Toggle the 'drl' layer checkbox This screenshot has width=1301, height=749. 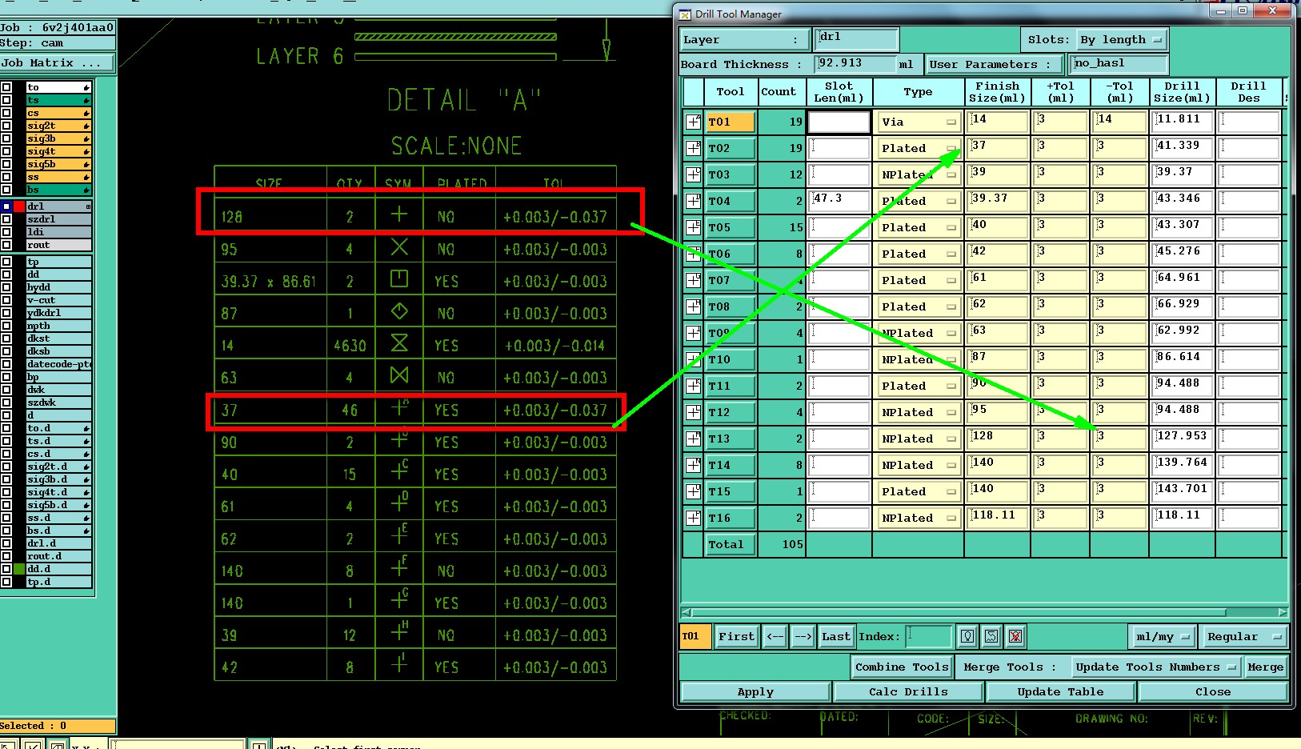6,206
